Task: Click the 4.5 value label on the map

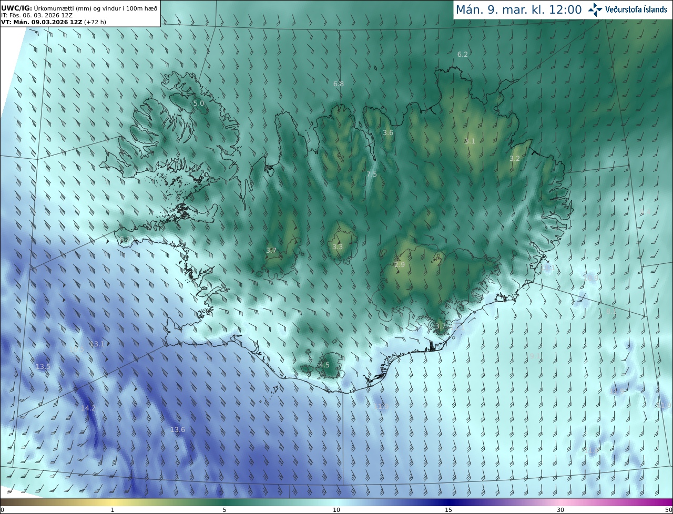Action: pyautogui.click(x=324, y=365)
